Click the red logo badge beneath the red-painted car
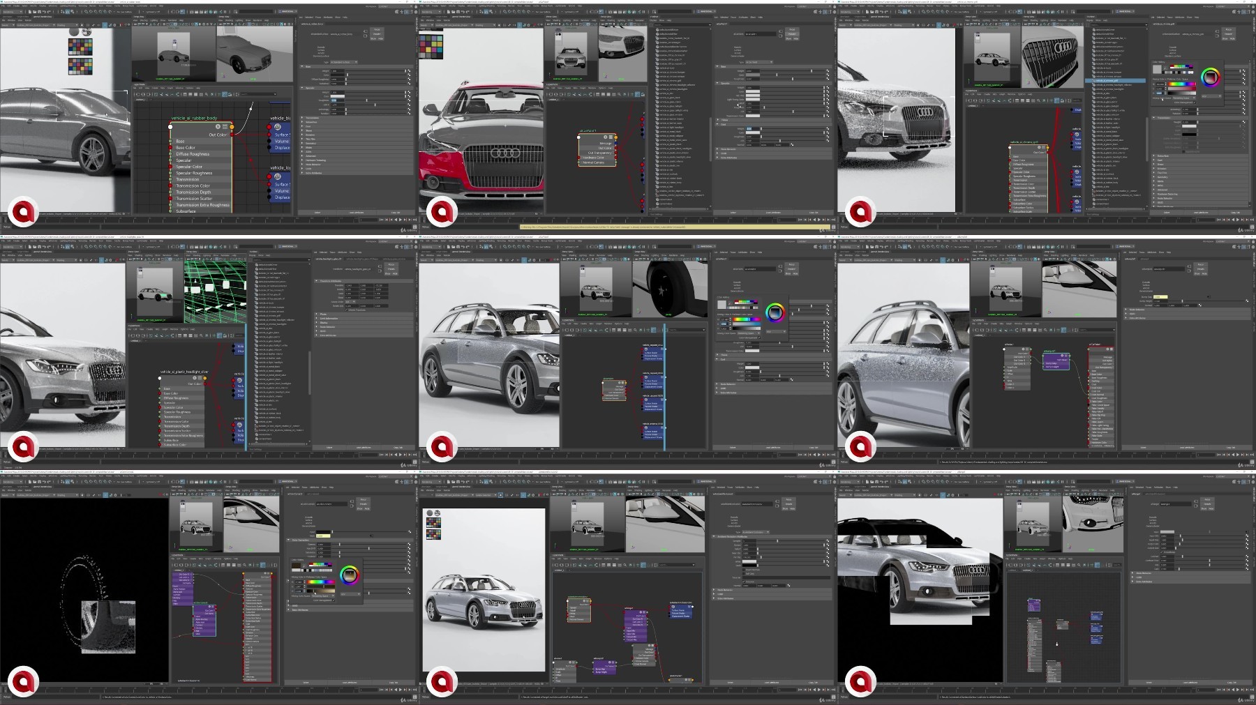Viewport: 1256px width, 705px height. [x=442, y=212]
